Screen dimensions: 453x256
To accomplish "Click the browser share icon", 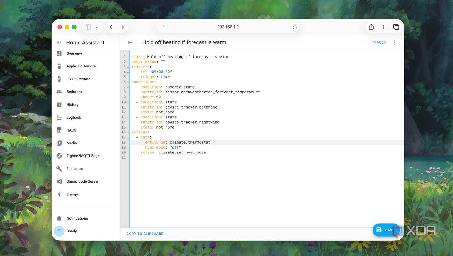I will 371,27.
